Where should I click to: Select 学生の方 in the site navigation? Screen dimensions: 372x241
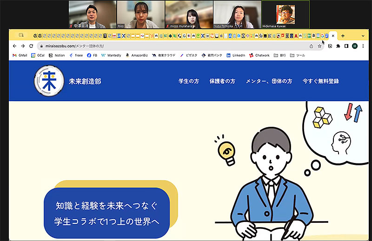pyautogui.click(x=189, y=81)
